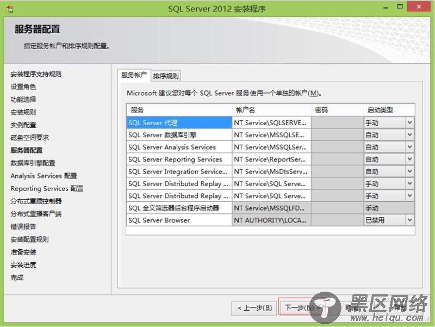Open startup type dropdown for Reporting Services

[410, 159]
